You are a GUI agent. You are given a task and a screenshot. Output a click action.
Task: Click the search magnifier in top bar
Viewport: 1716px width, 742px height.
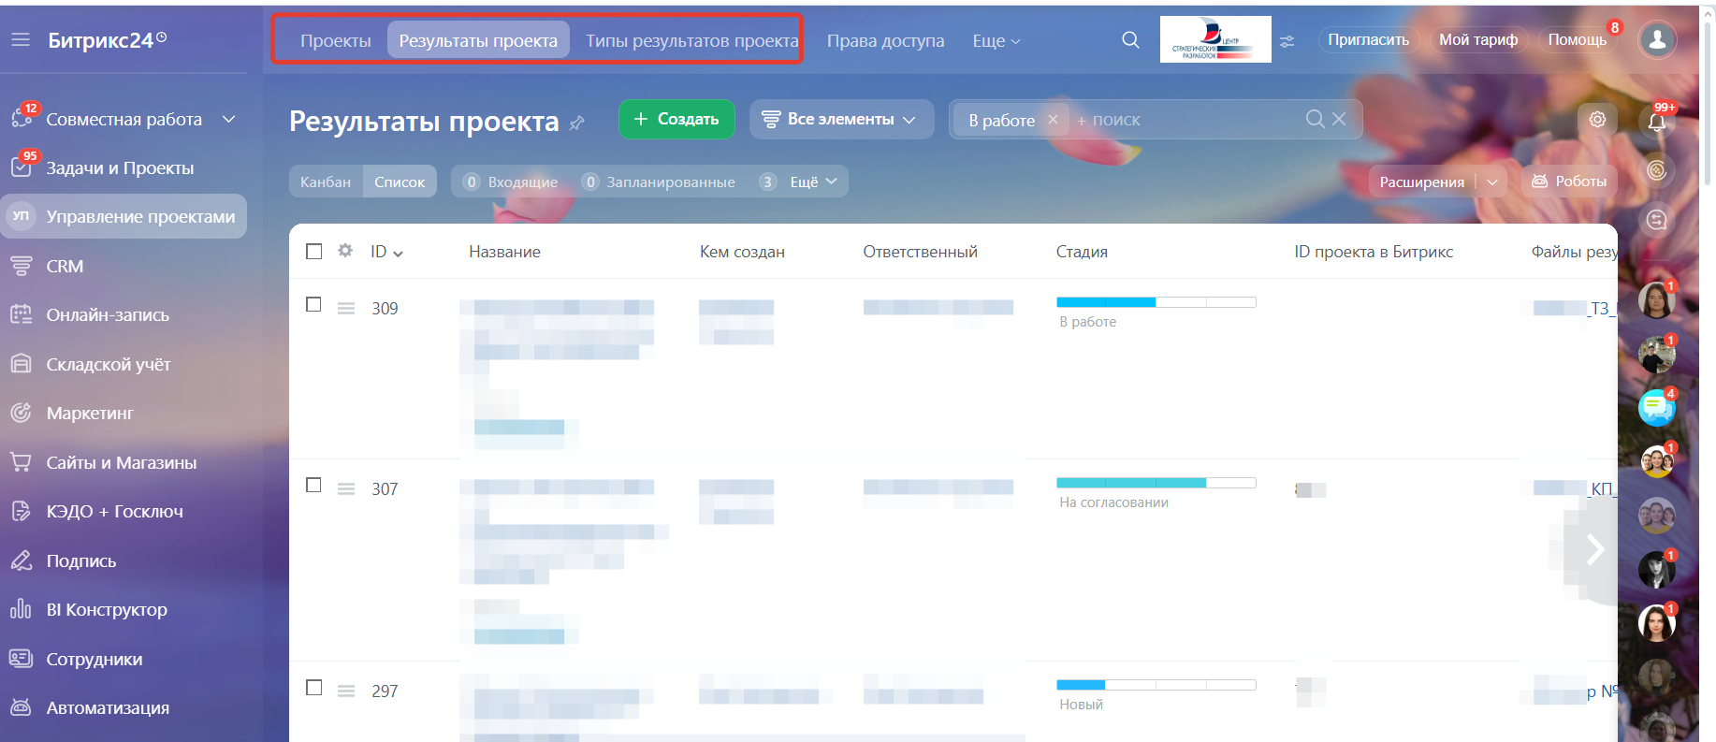pos(1130,40)
